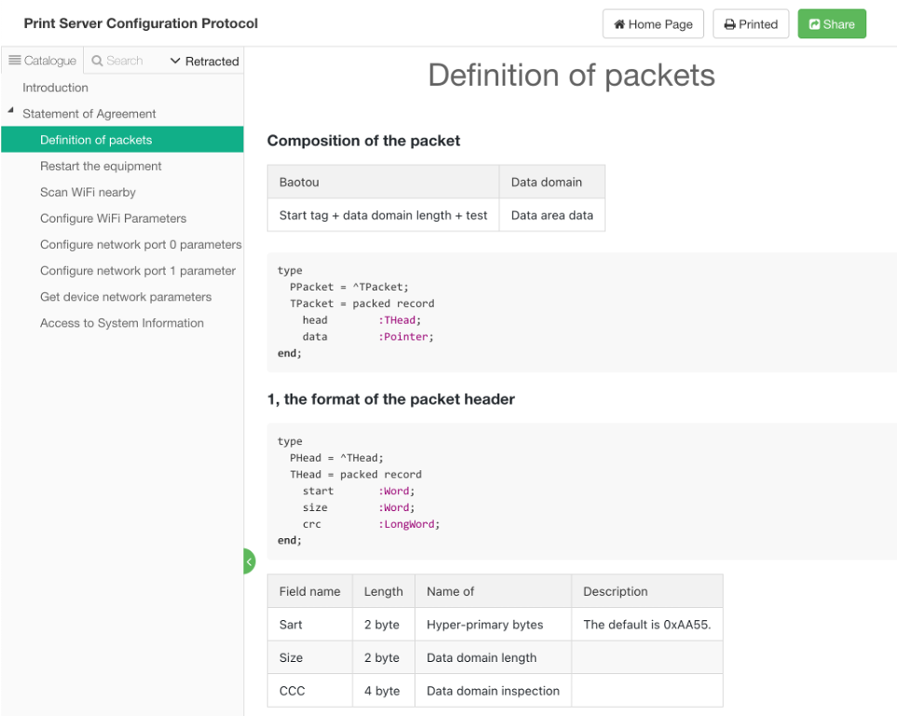Open the Restart the equipment page
Viewport: 898px width, 716px height.
[102, 166]
